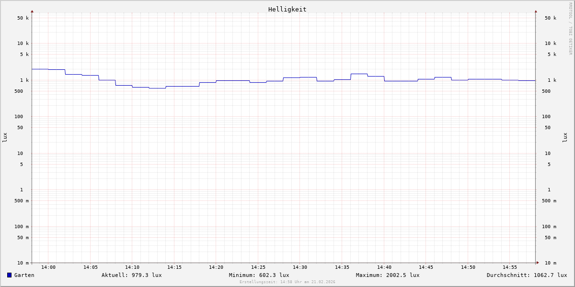Click the blue Garten legend color swatch
575x287 pixels.
point(9,275)
